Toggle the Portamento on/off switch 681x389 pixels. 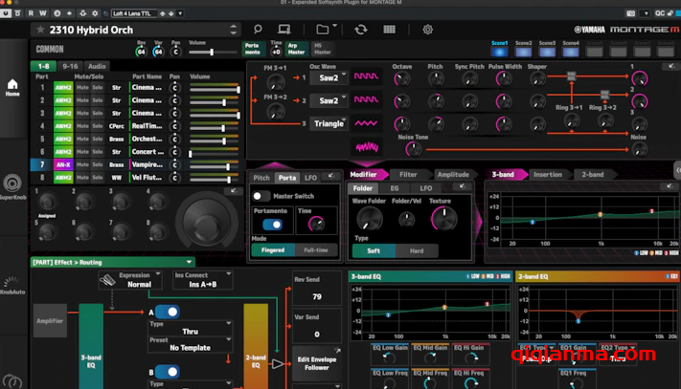272,225
